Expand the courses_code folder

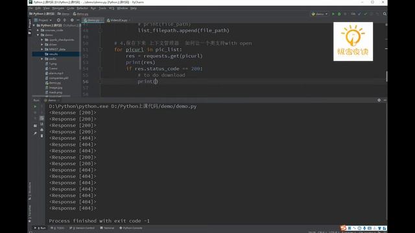(x=38, y=30)
